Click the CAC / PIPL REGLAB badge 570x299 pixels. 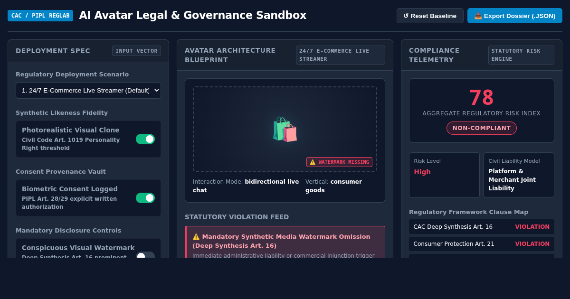coord(40,16)
